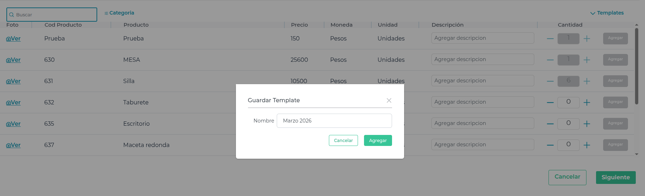Close the Guardar Template dialog
This screenshot has width=645, height=196.
389,100
